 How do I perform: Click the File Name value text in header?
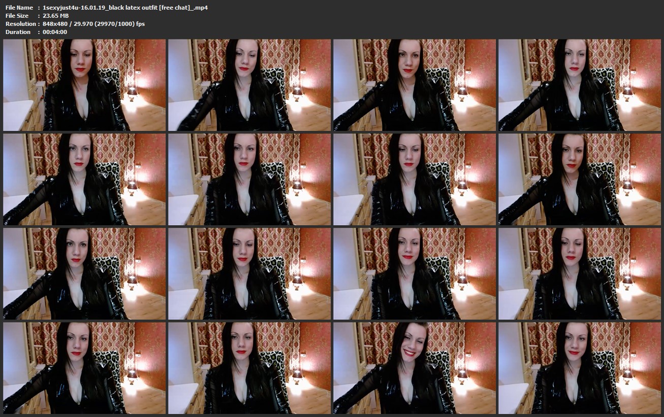[x=125, y=8]
